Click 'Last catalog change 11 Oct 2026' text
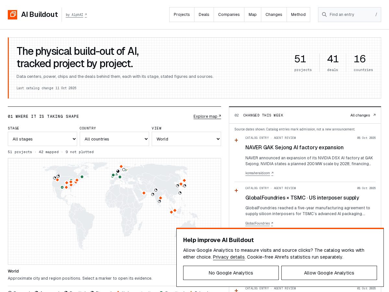 point(46,88)
